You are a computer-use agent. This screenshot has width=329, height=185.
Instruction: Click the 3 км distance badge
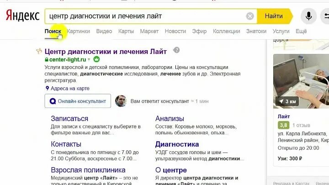click(287, 101)
